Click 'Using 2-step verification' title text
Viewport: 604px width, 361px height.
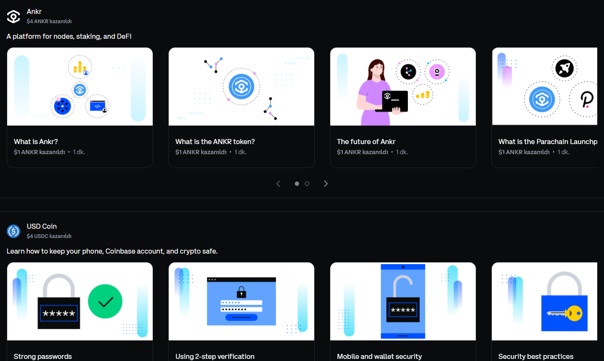tap(215, 356)
